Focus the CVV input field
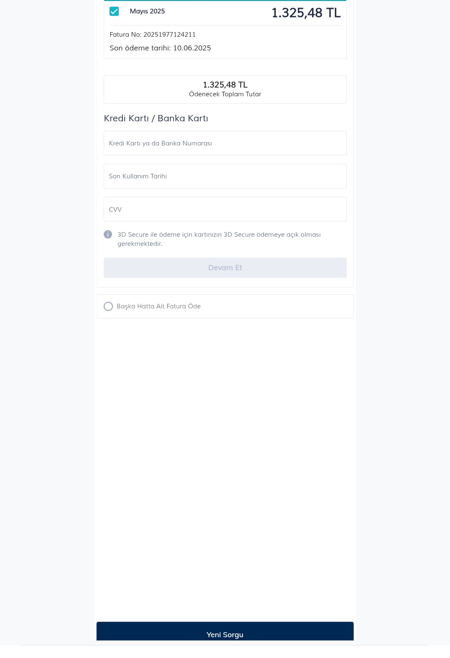The image size is (450, 658). 225,209
